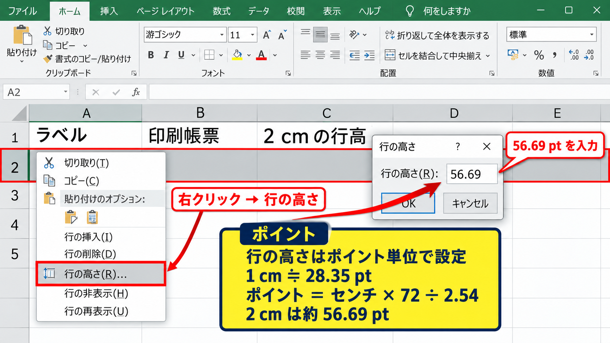Decrease font size with the small A

[x=282, y=35]
